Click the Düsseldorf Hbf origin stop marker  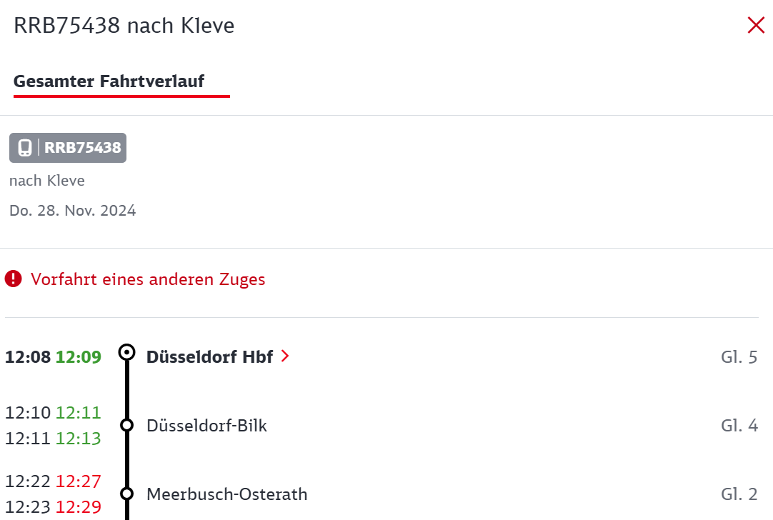(x=127, y=352)
